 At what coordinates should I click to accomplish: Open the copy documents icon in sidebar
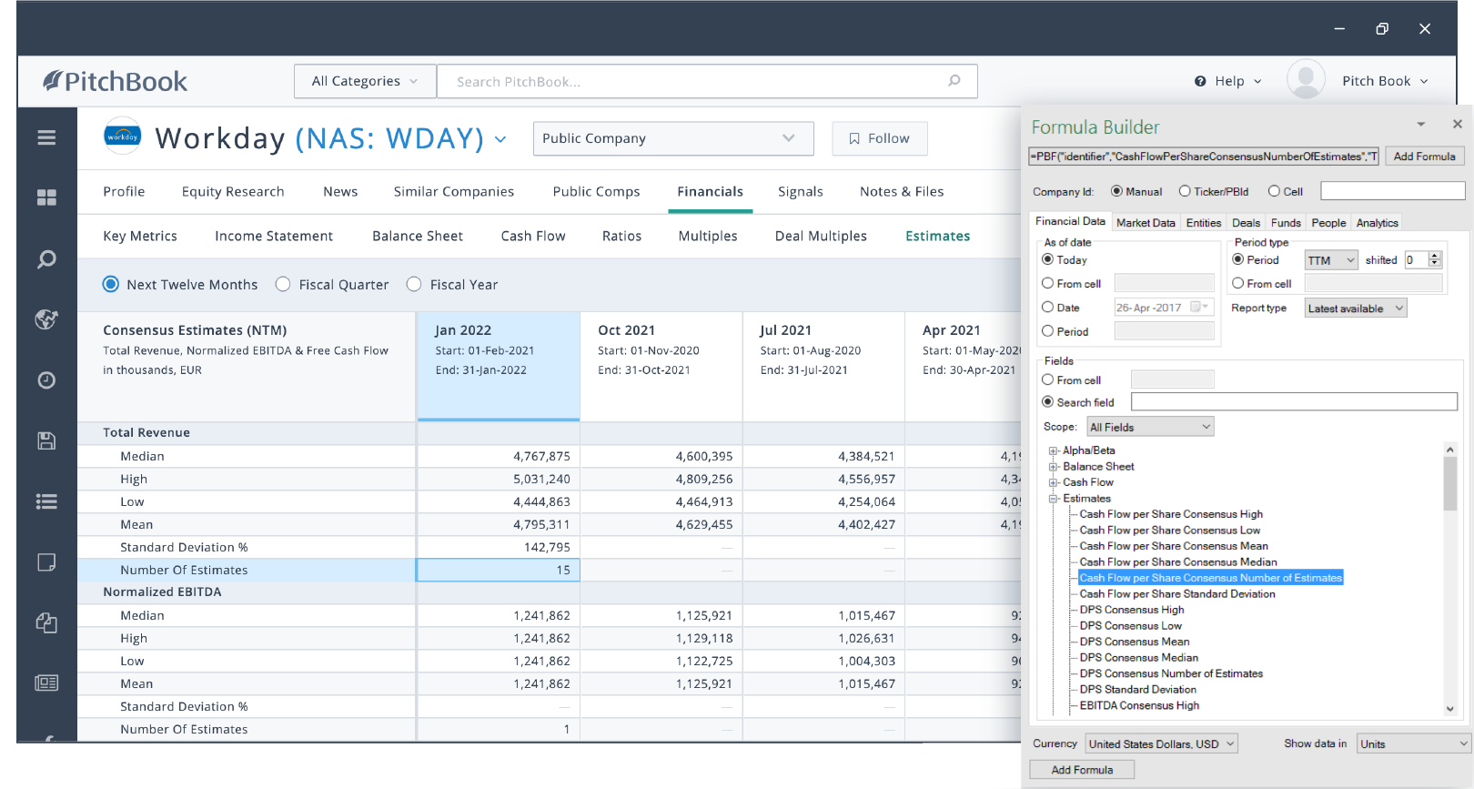[46, 622]
